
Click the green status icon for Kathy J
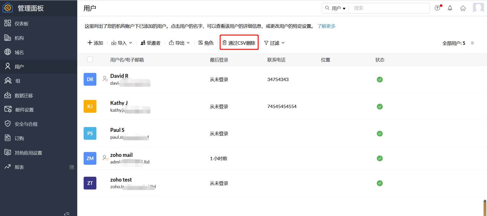pyautogui.click(x=380, y=107)
